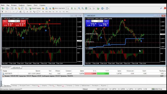Screen dimensions: 167x94
Task: Click BUY on the USDCAD chart
Action: click(x=106, y=21)
